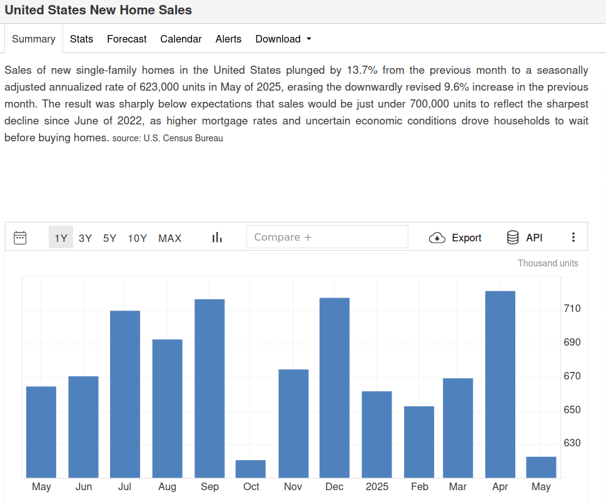Click the Oct bar in chart
Viewport: 606px width, 502px height.
click(x=250, y=469)
